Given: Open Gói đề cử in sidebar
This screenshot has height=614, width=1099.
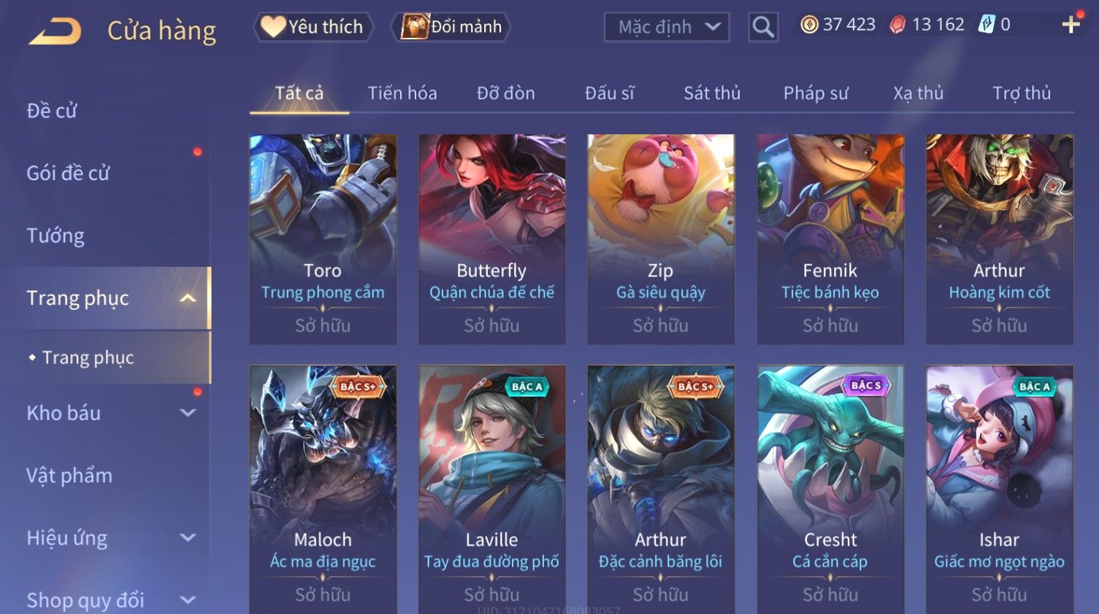Looking at the screenshot, I should [68, 174].
